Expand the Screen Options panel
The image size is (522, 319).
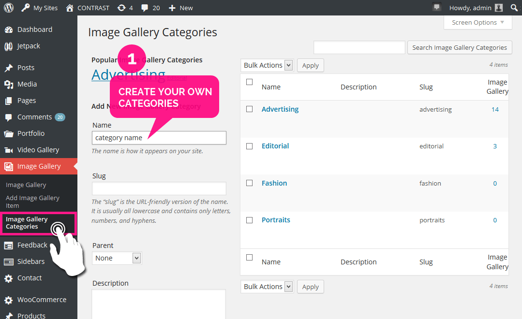[477, 23]
